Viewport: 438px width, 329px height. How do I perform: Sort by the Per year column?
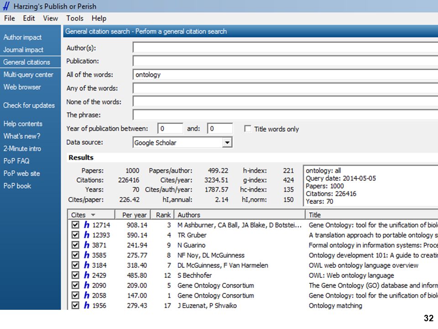133,215
